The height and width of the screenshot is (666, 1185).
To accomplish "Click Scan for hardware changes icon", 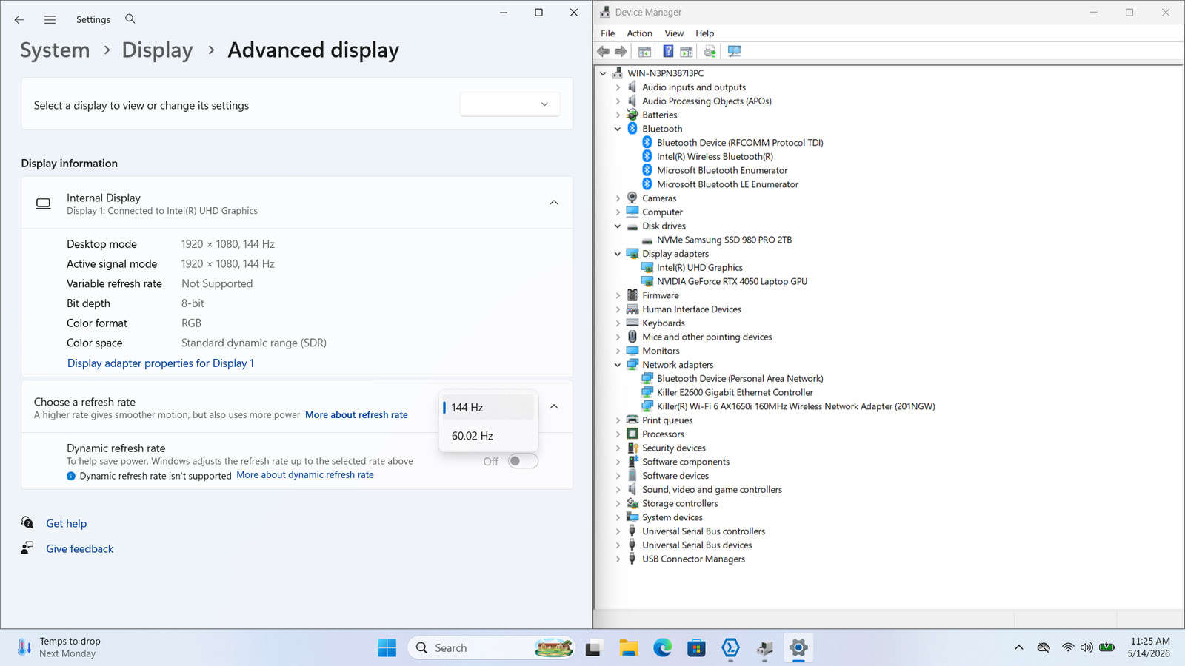I will 734,52.
